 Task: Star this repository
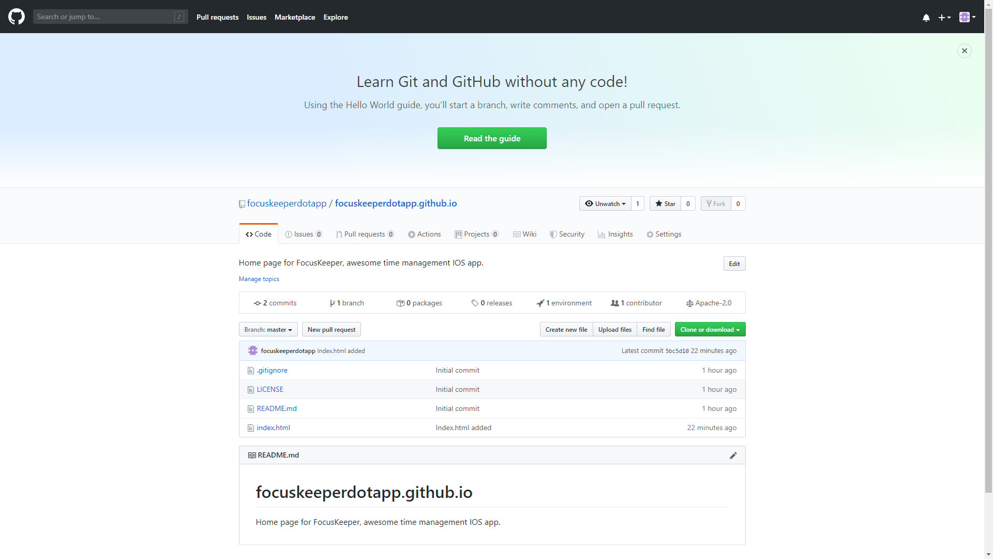(x=665, y=204)
